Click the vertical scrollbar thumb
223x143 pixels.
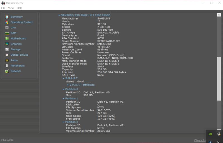[x=219, y=79]
